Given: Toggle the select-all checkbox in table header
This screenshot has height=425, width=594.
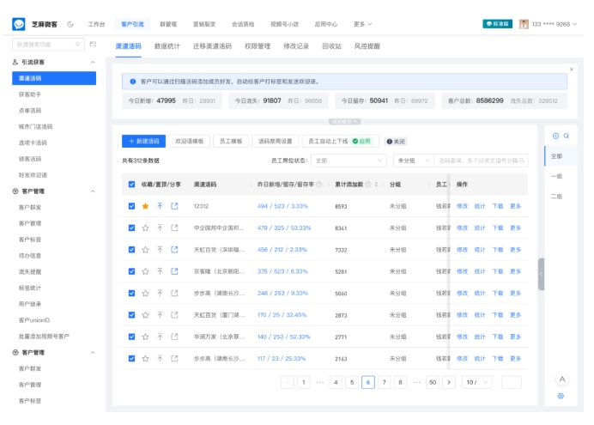Looking at the screenshot, I should coord(131,185).
